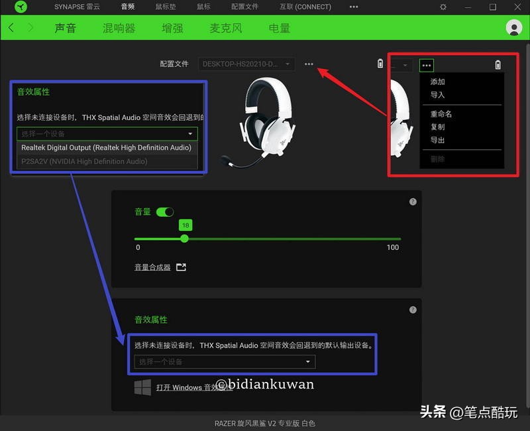The width and height of the screenshot is (530, 431).
Task: Open the profile options ••• icon
Action: click(309, 64)
